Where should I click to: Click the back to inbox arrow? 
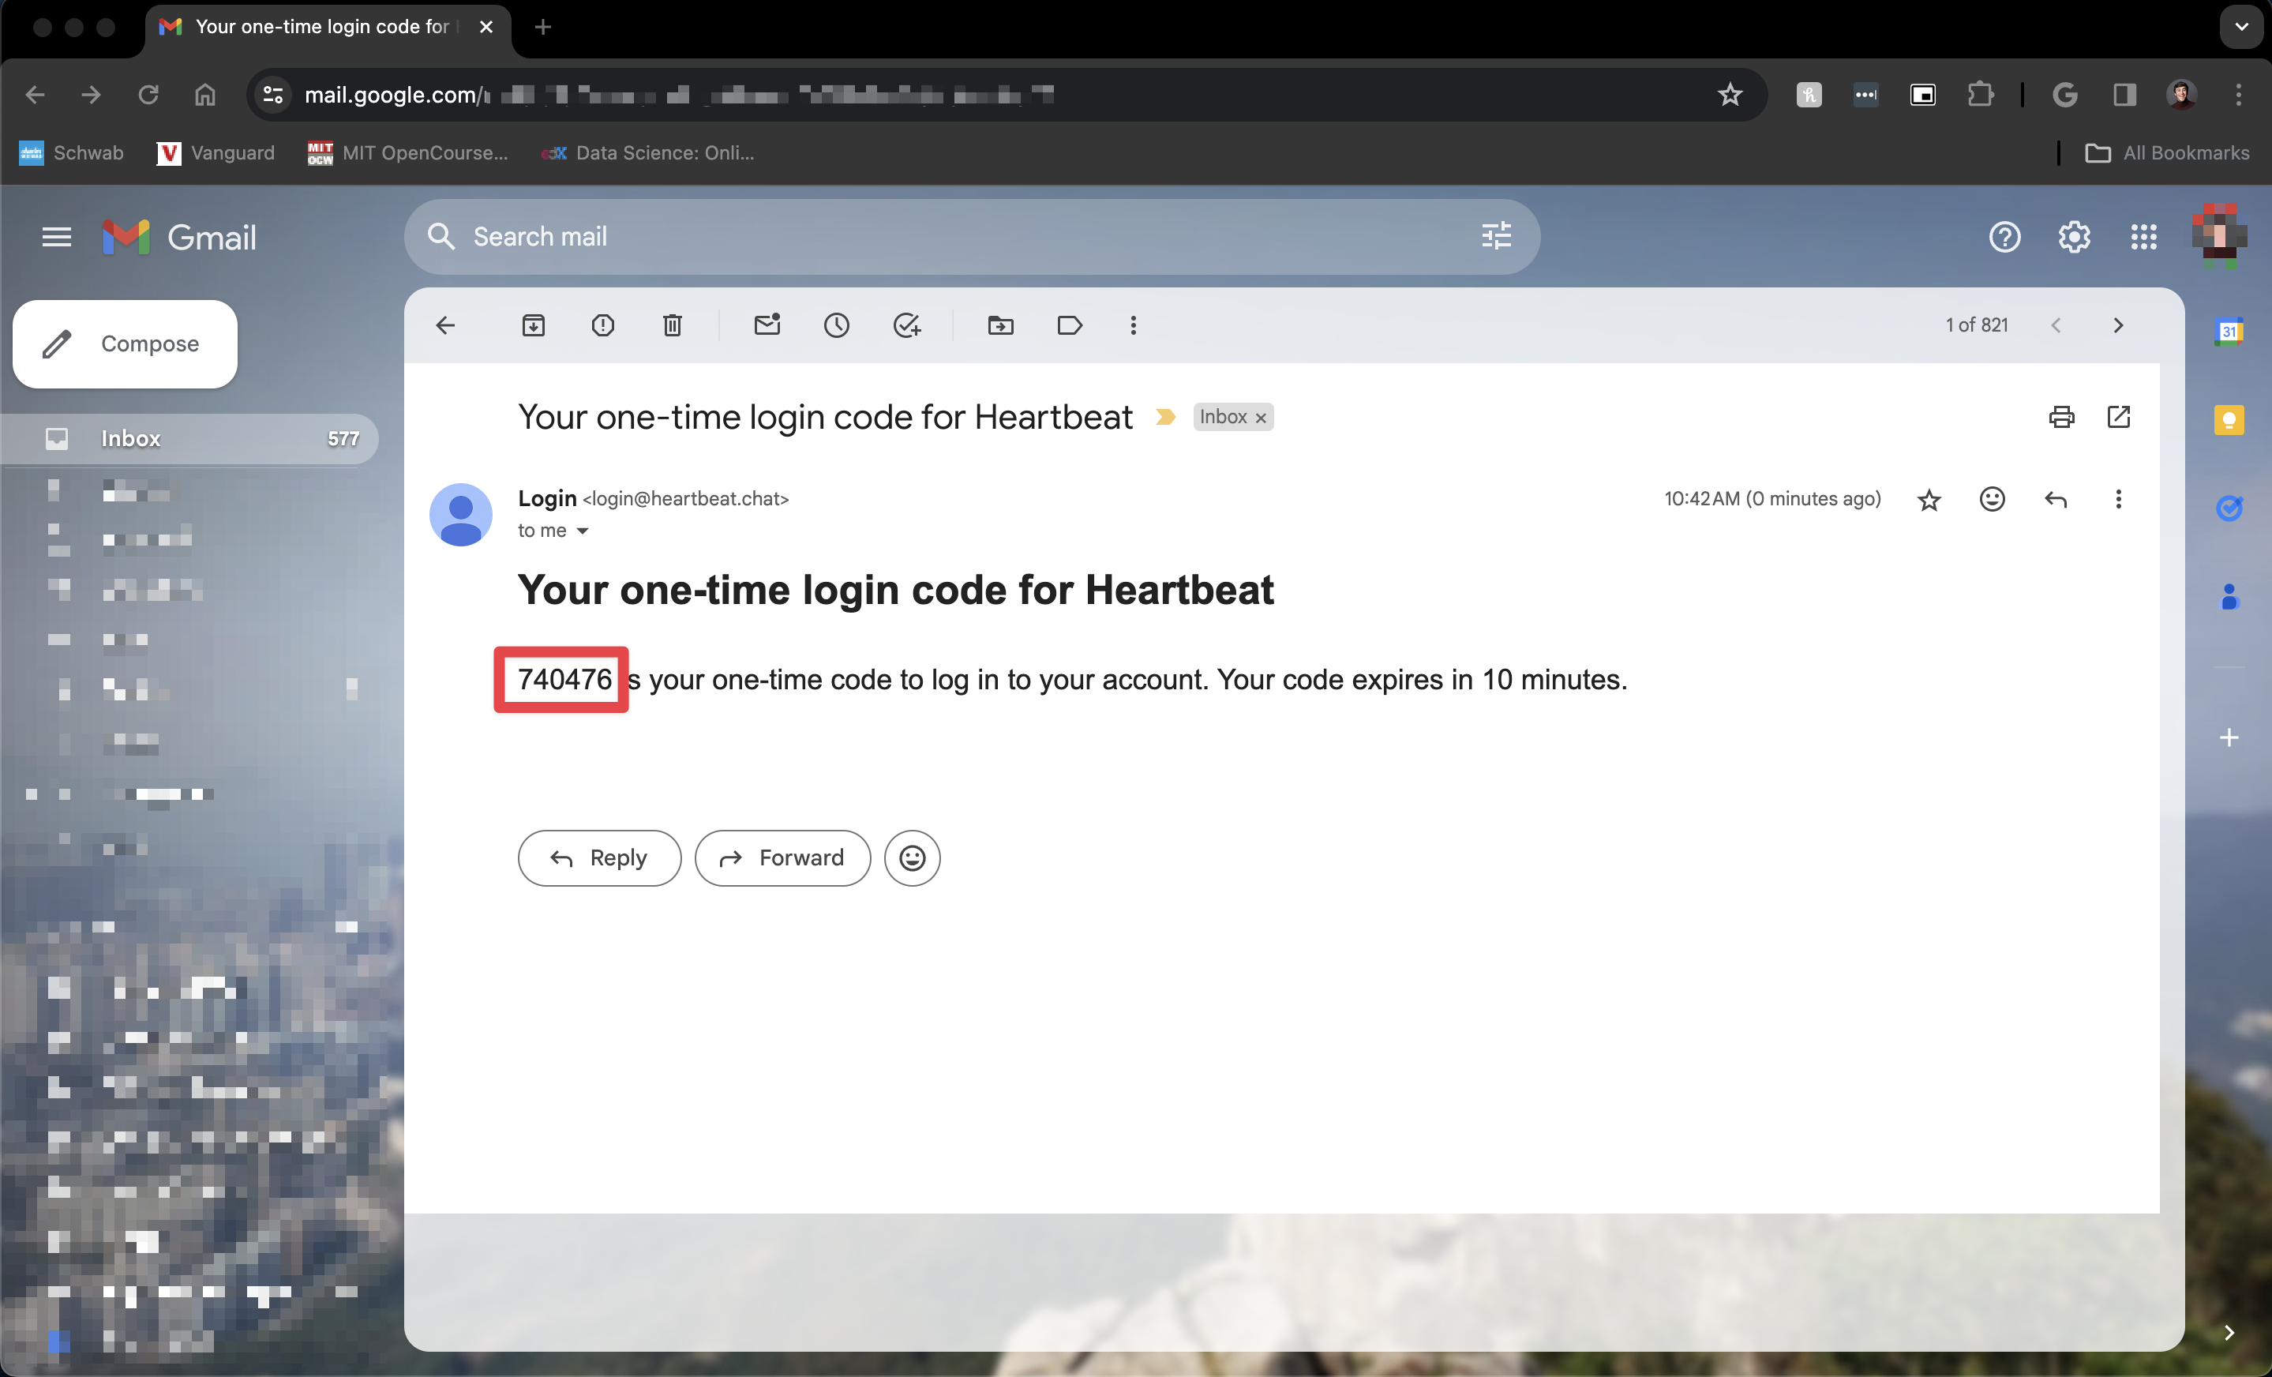pyautogui.click(x=445, y=325)
